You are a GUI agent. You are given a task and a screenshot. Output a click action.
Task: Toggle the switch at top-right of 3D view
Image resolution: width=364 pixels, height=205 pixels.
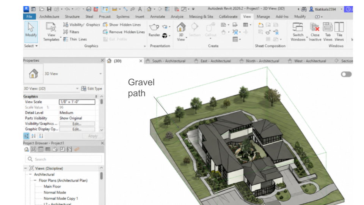click(346, 74)
